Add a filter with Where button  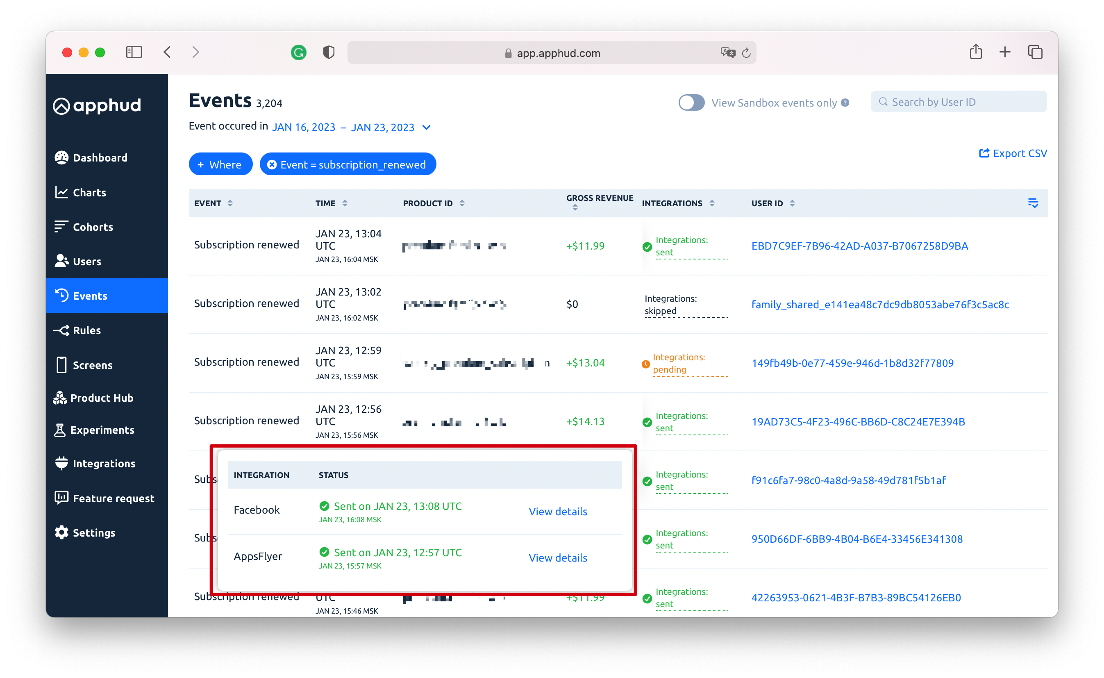click(x=220, y=164)
